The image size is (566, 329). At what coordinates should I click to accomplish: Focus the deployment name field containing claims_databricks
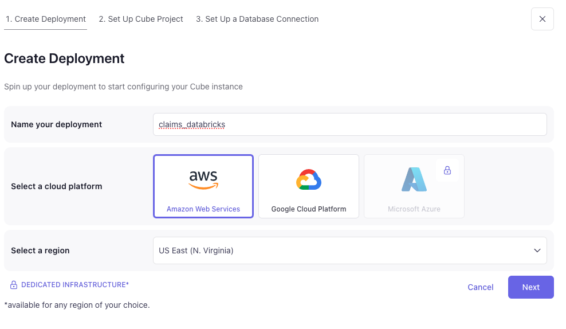coord(350,124)
